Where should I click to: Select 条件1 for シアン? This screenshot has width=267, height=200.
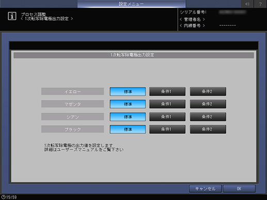click(167, 117)
